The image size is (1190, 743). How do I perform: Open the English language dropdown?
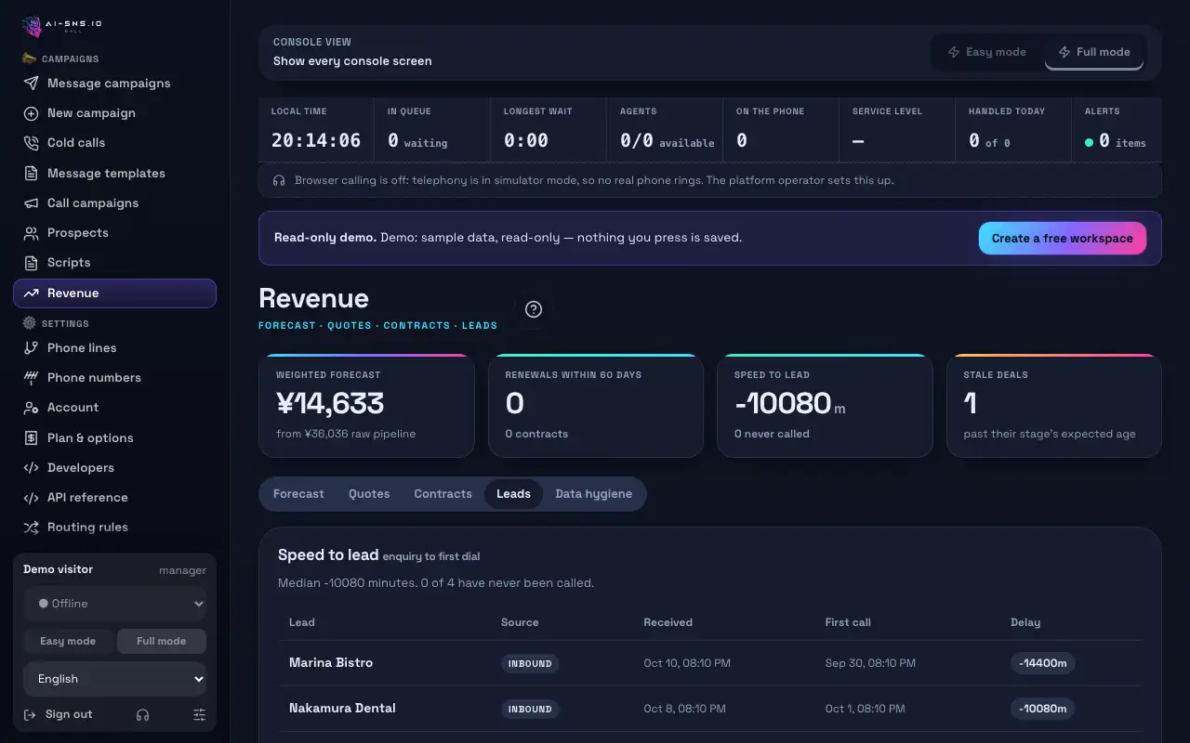coord(115,679)
